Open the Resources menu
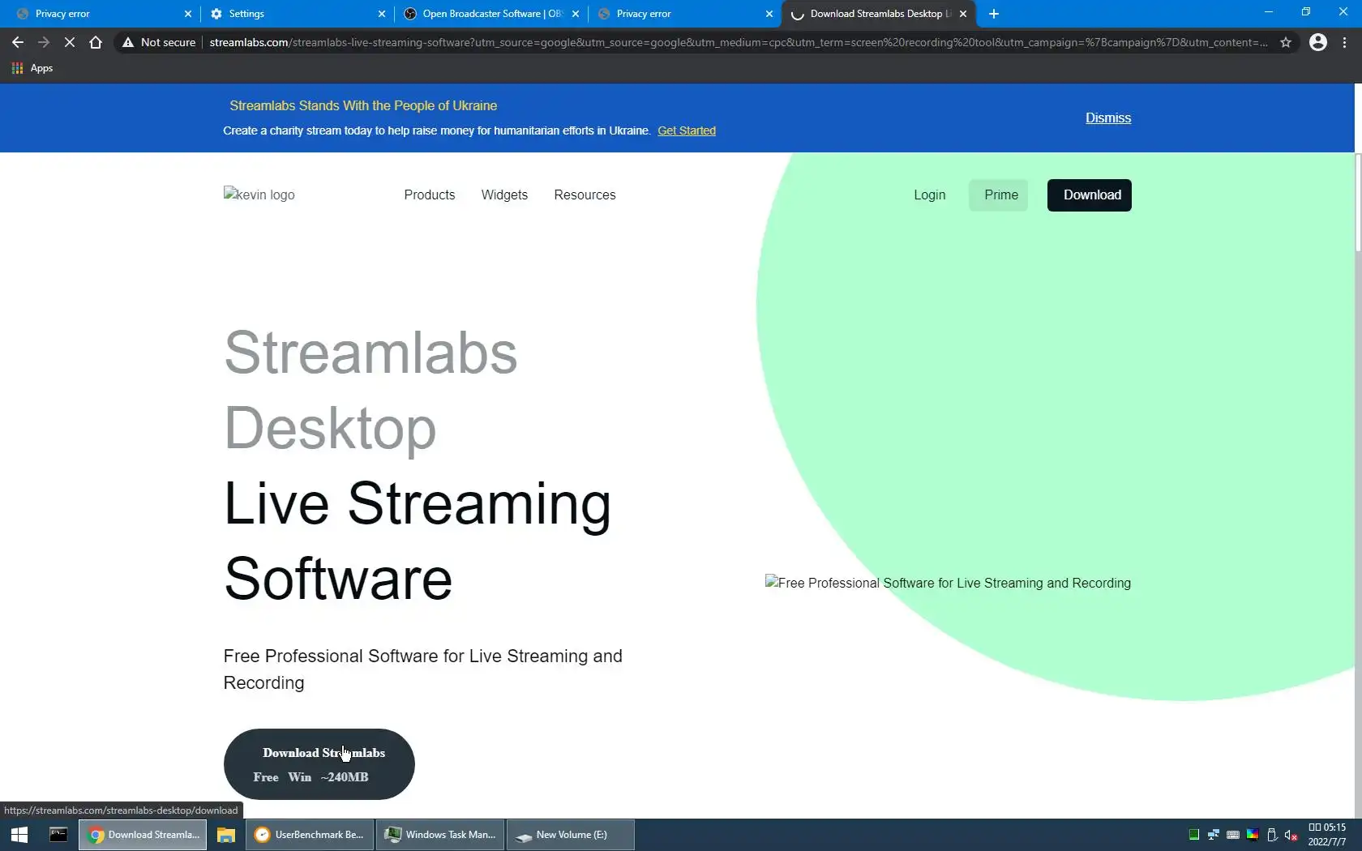Screen dimensions: 1362x851 585,195
